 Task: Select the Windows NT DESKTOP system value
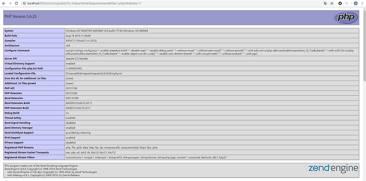click(x=107, y=31)
